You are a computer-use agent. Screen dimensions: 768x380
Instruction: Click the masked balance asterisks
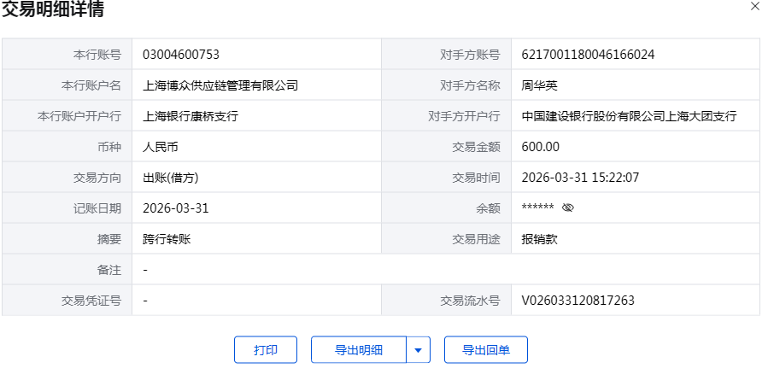pyautogui.click(x=537, y=208)
